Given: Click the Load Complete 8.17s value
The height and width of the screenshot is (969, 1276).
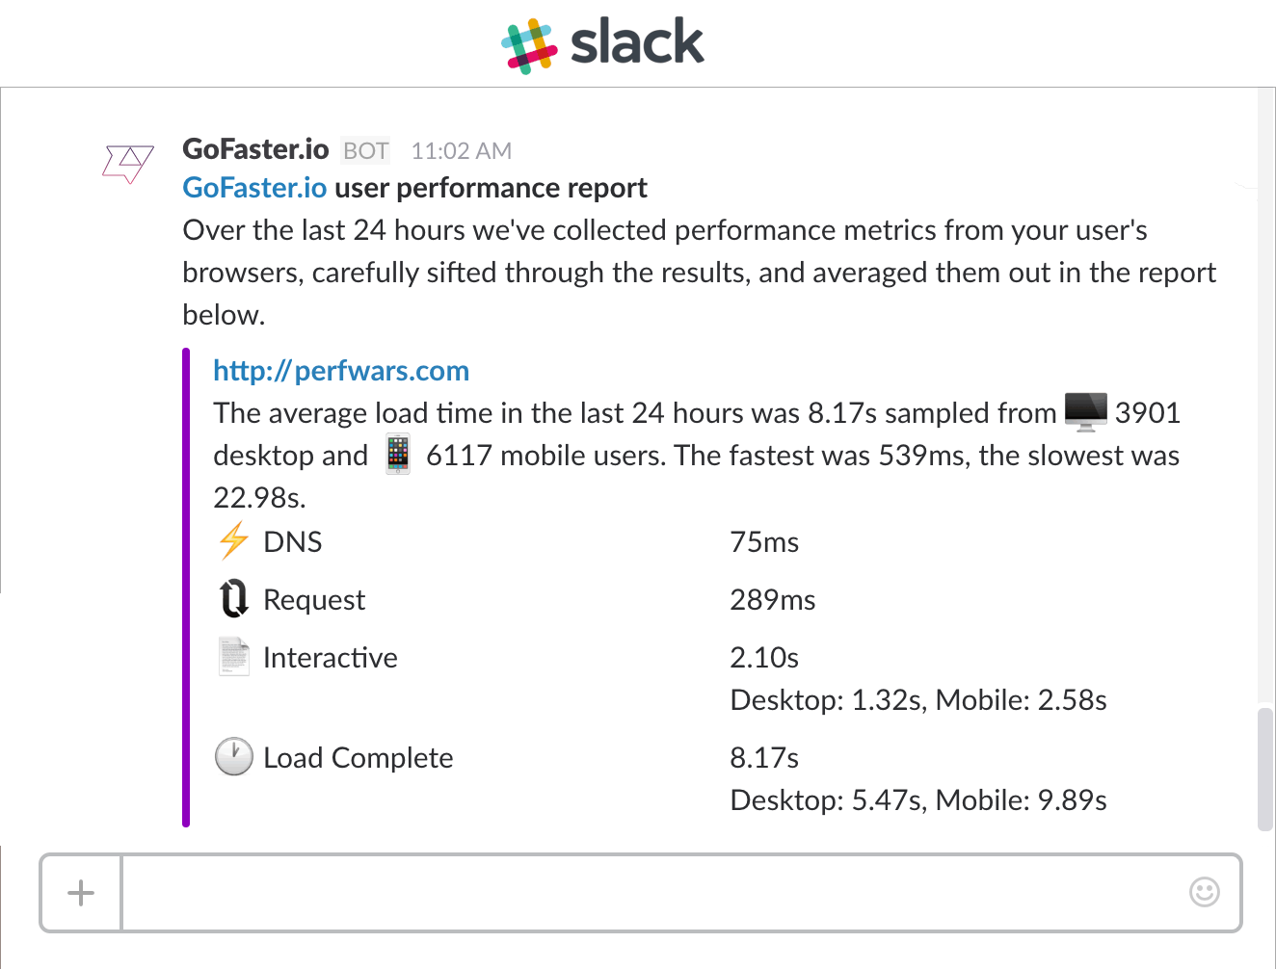Looking at the screenshot, I should tap(764, 758).
